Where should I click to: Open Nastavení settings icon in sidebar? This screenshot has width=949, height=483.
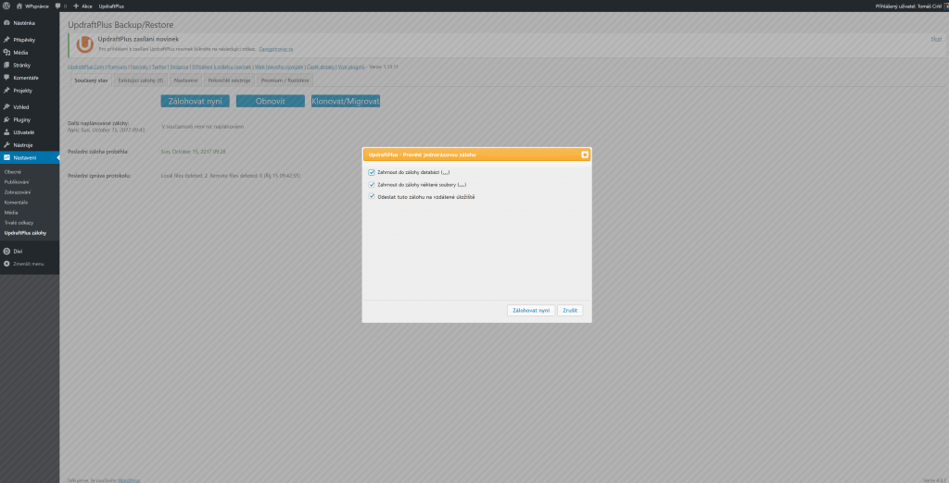(x=6, y=157)
